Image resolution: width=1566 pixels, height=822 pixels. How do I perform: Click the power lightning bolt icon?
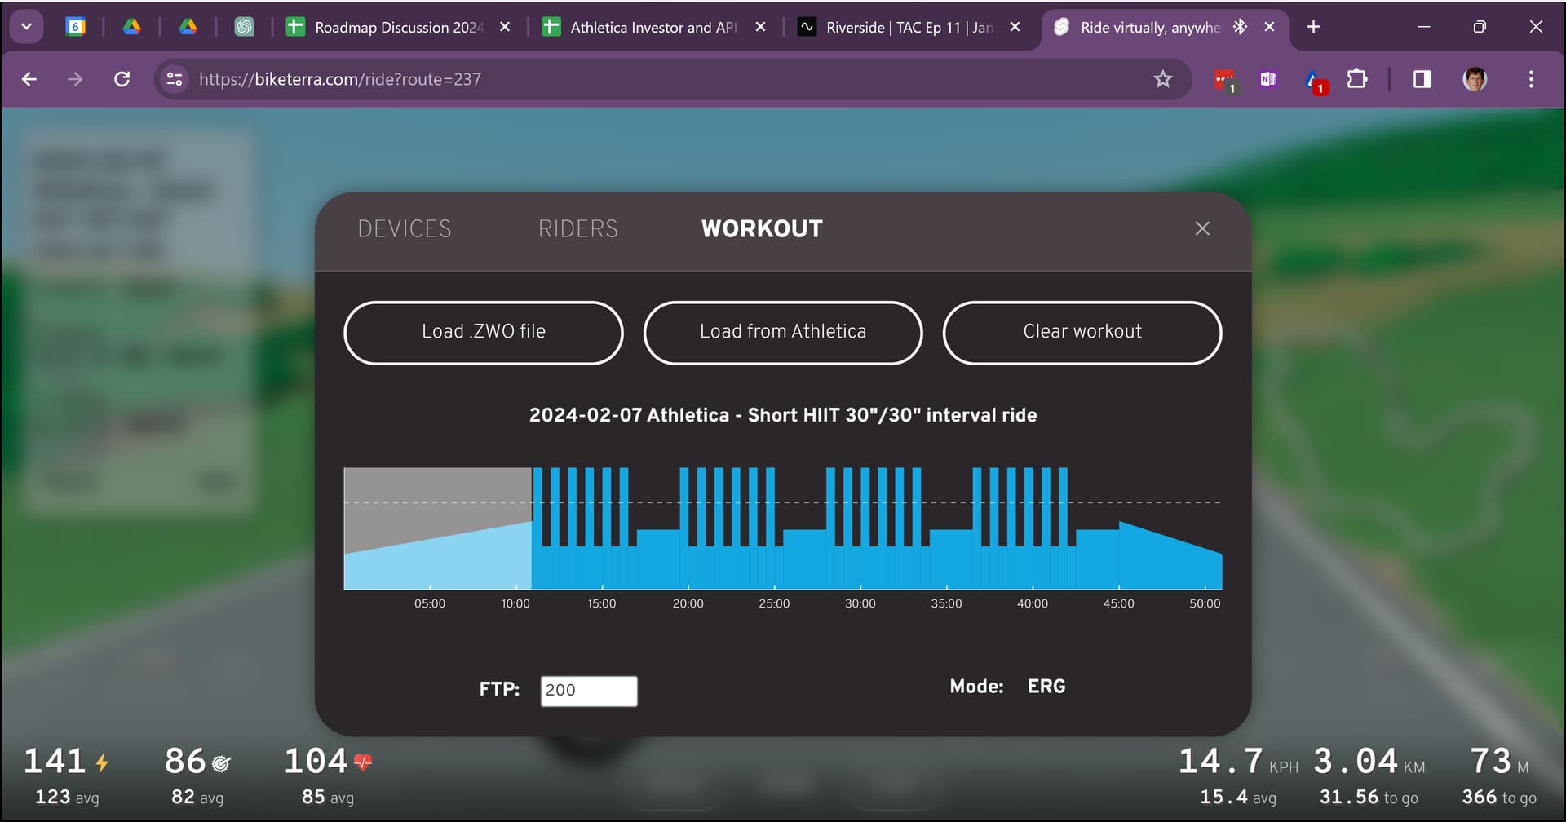(102, 762)
